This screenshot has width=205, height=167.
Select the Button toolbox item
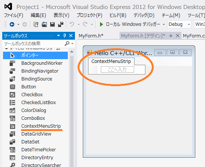click(36, 87)
